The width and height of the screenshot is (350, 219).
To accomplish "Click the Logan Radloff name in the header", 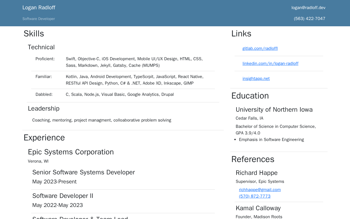I will click(39, 8).
